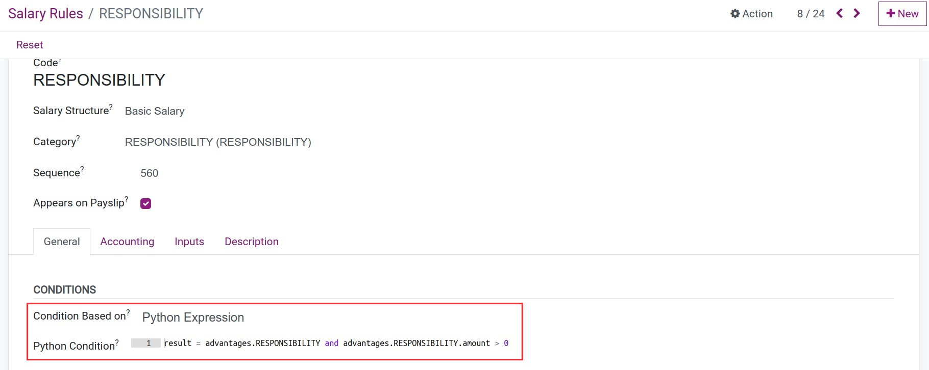Click the Reset link
The image size is (929, 370).
[x=29, y=44]
